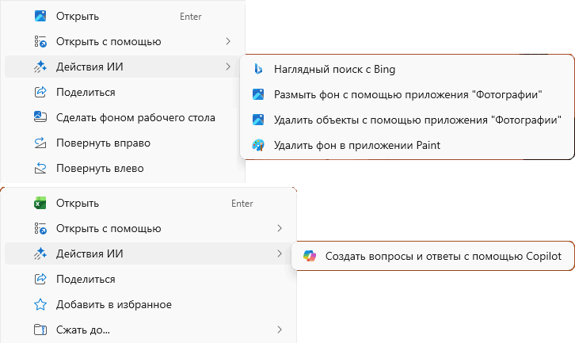Click Сжать до archive folder icon

[x=40, y=330]
